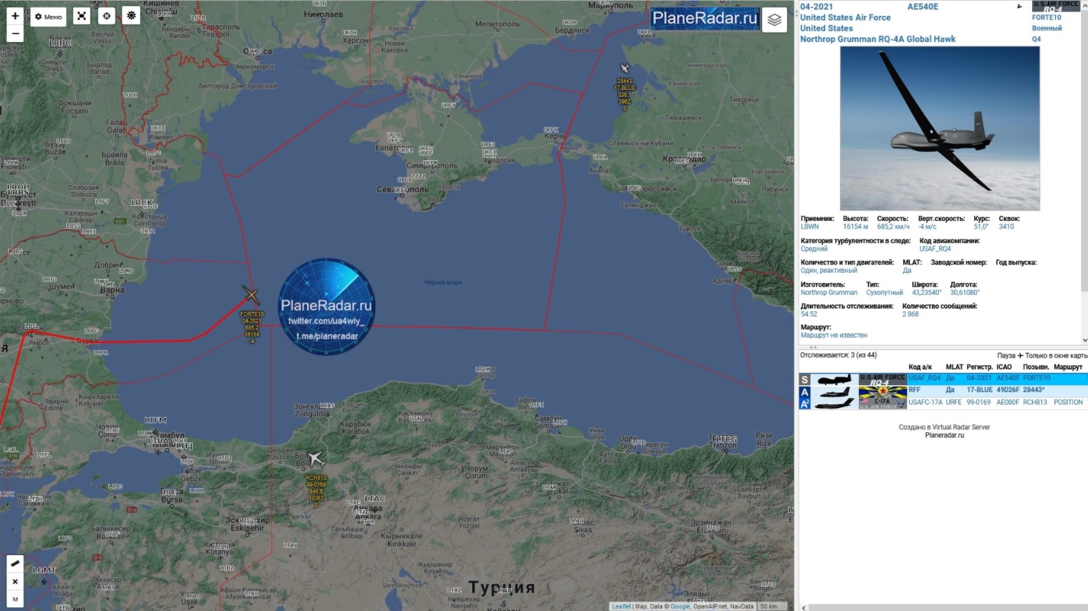Select the USAFC-17A RCH813 aircraft row
Image resolution: width=1088 pixels, height=611 pixels.
pyautogui.click(x=943, y=403)
